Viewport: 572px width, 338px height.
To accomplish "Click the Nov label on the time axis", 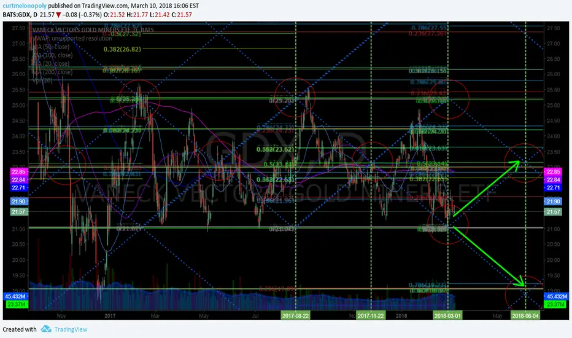I will pos(61,315).
